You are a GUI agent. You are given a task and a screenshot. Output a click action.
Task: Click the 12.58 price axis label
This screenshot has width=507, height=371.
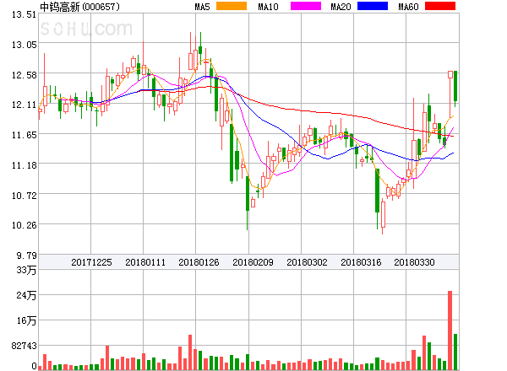click(x=24, y=75)
